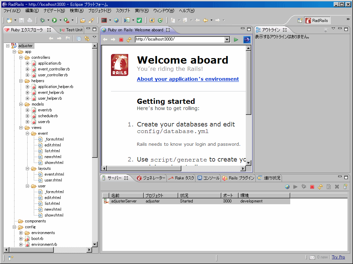Collapse the adjuster project node

pos(8,46)
